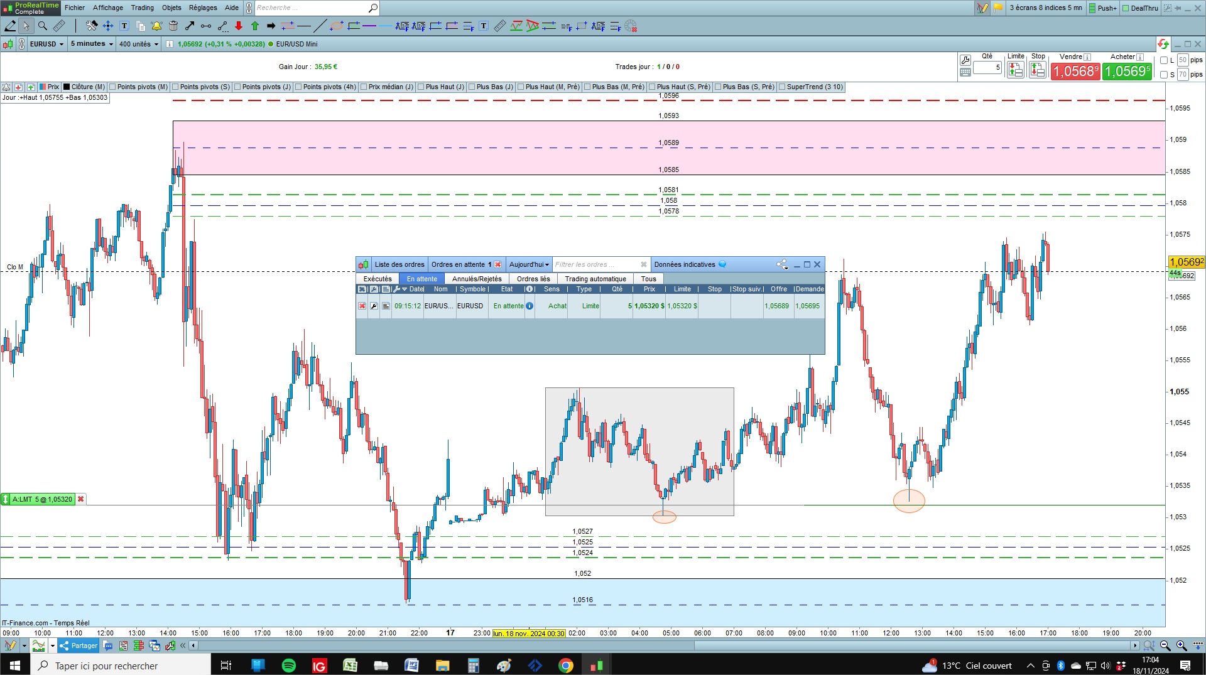Select the ellipse drawing tool
1206x675 pixels.
(337, 26)
